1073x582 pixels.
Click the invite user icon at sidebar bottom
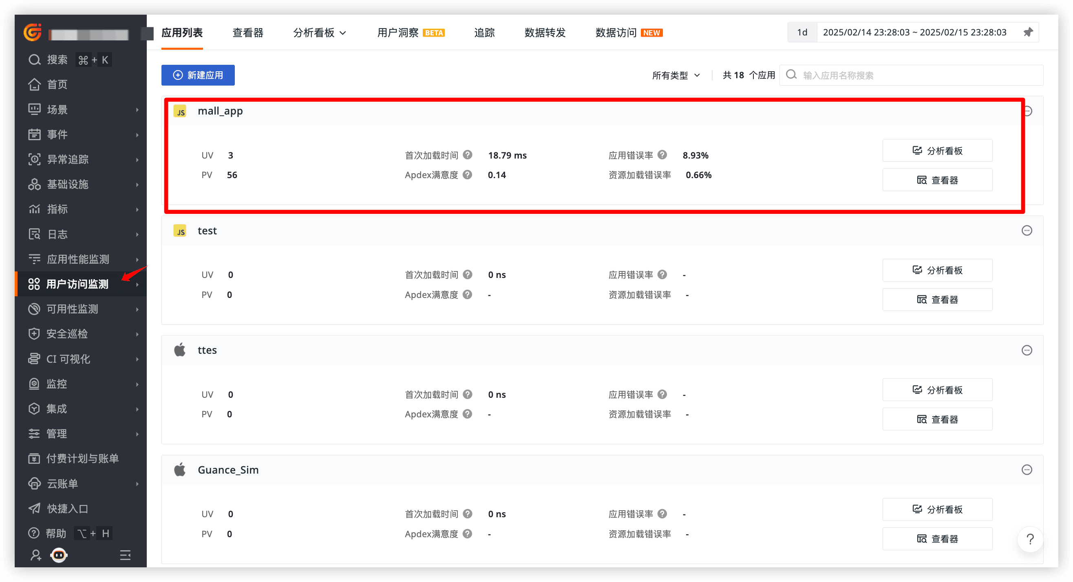(35, 555)
